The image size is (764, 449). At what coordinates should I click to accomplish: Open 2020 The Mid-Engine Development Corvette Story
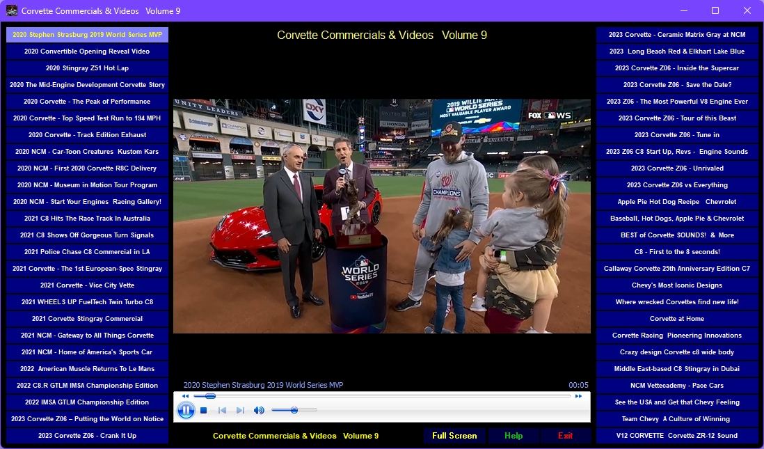(x=87, y=85)
